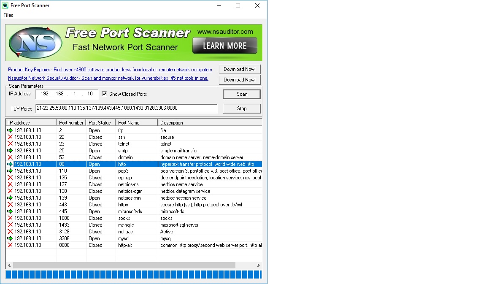Screen dimensions: 486x284
Task: Click the red closed icon for port 443
Action: (10, 205)
